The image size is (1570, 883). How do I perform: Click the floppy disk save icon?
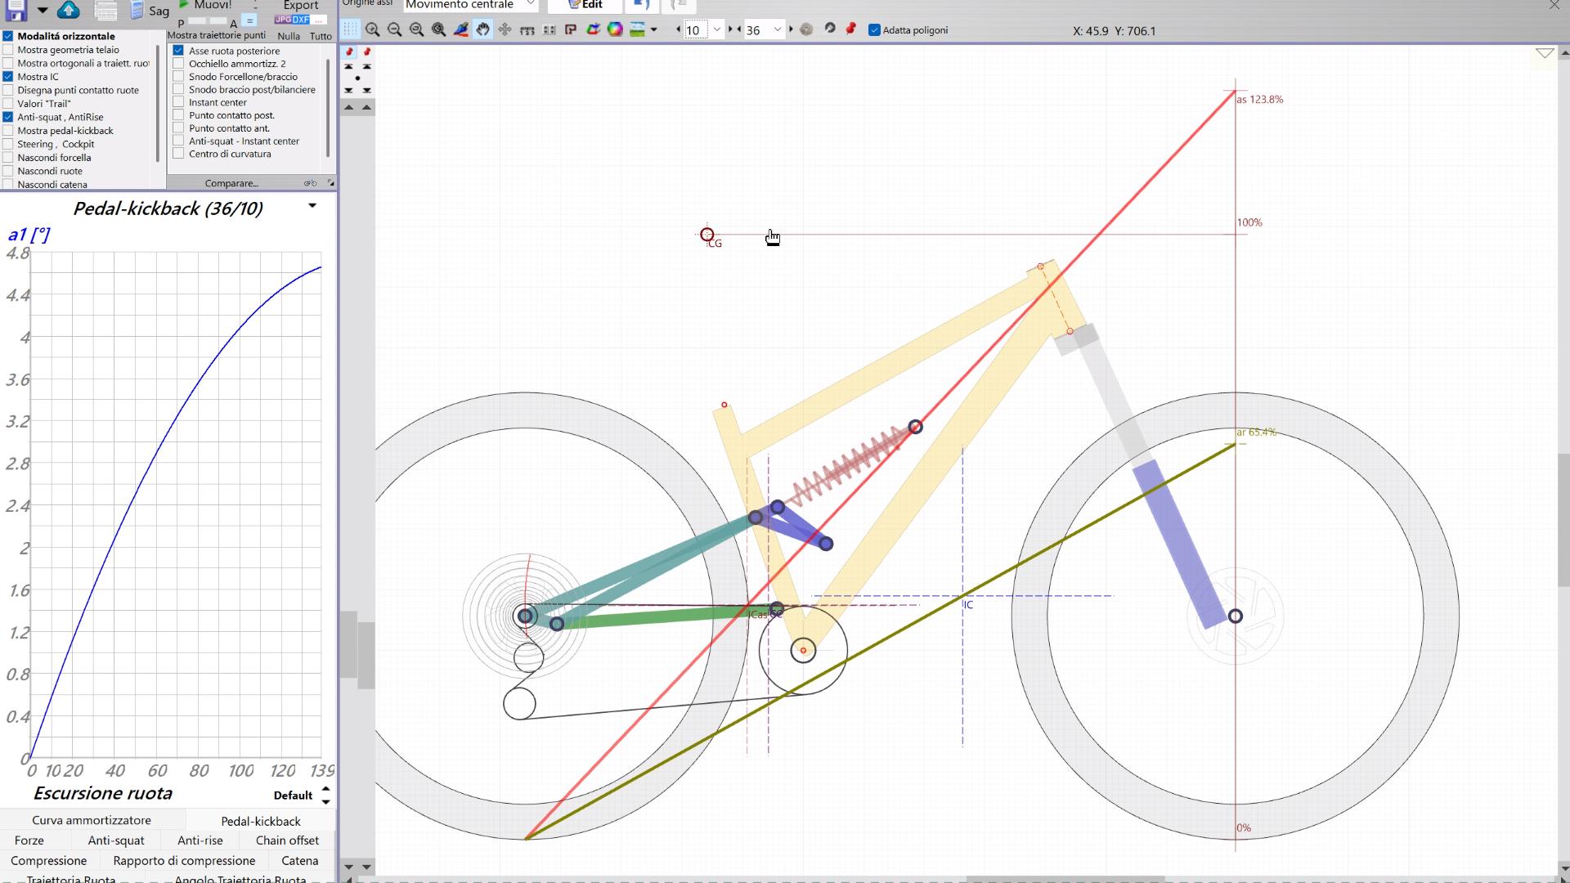pyautogui.click(x=15, y=9)
